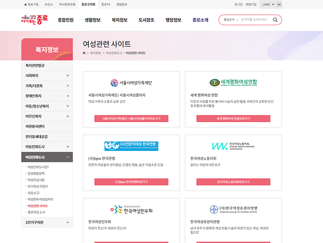
Task: Click the breadcrumb home icon
Action: [x=84, y=53]
